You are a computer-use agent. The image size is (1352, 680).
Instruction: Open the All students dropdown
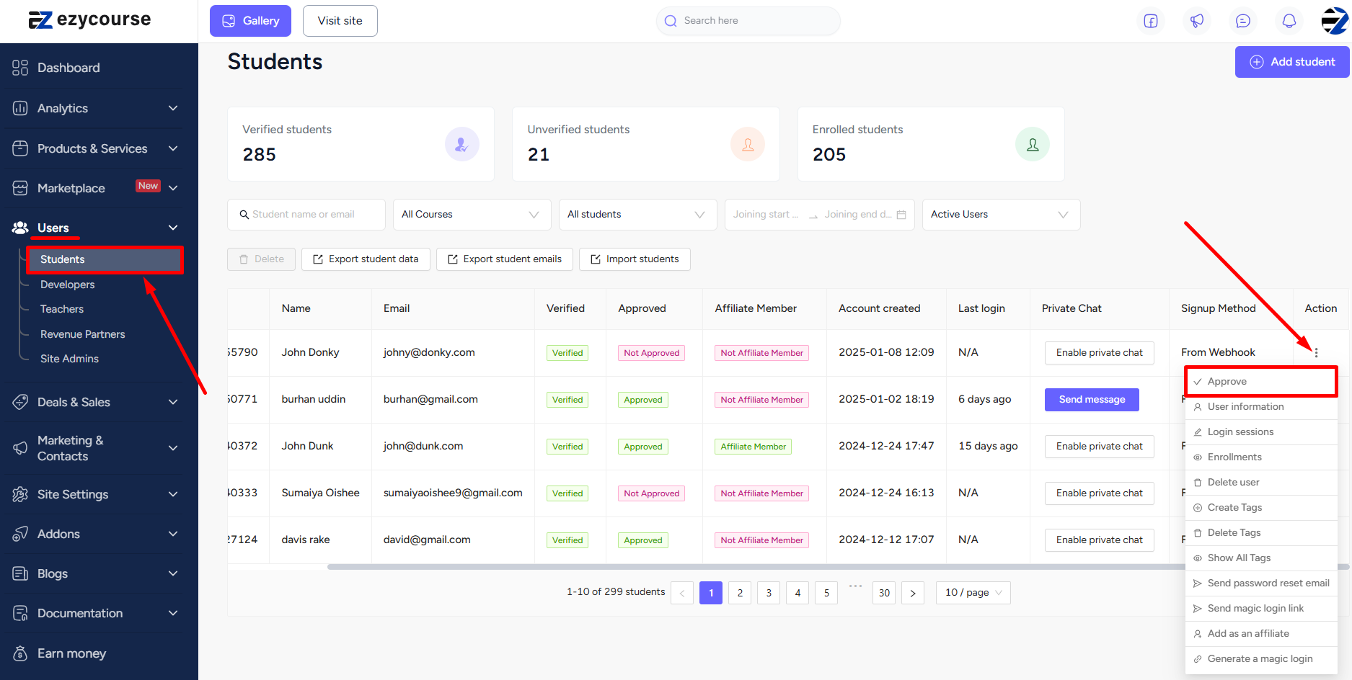pyautogui.click(x=638, y=215)
